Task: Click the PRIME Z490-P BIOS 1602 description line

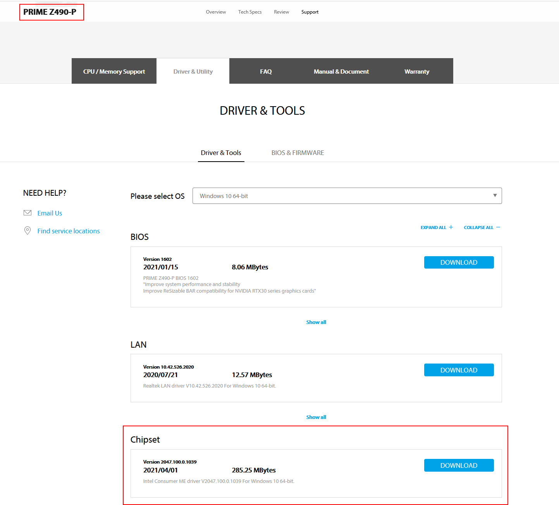Action: (171, 278)
